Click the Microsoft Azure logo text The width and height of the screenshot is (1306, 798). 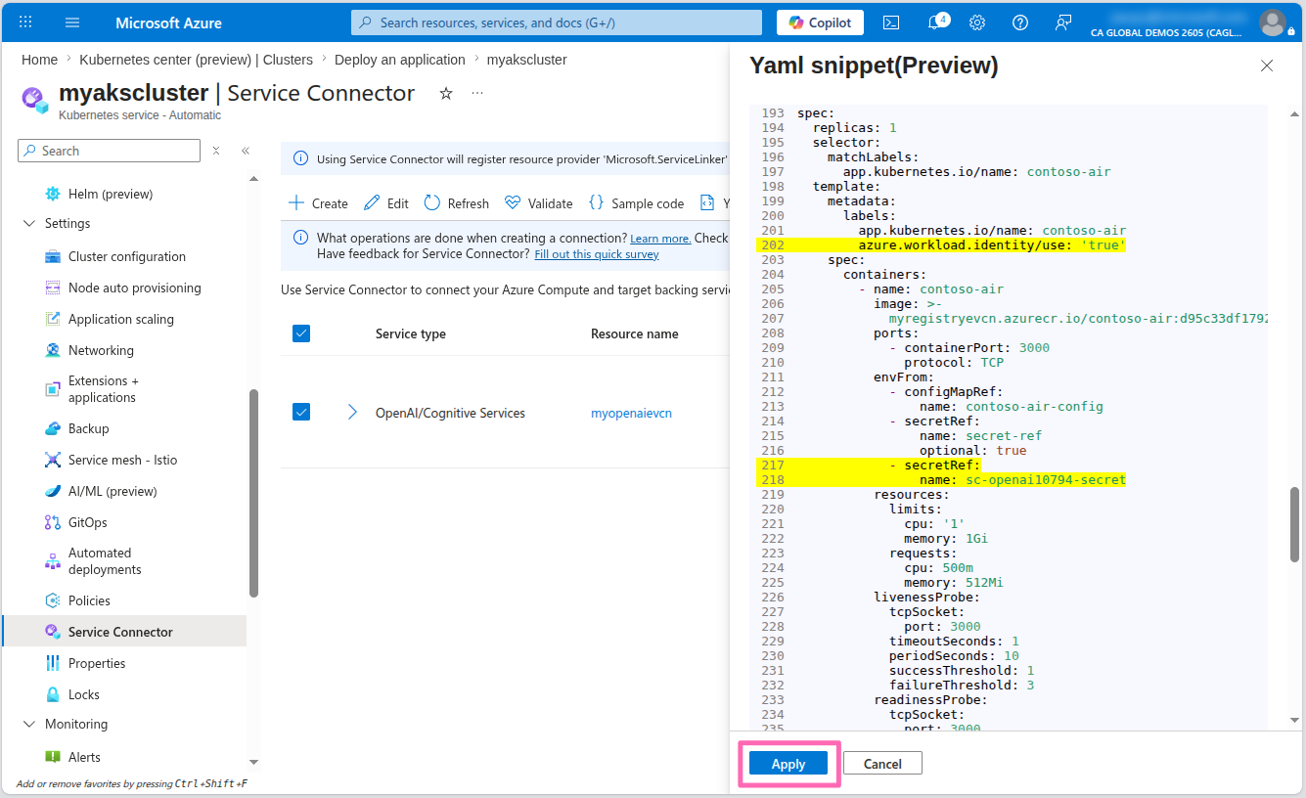coord(168,22)
